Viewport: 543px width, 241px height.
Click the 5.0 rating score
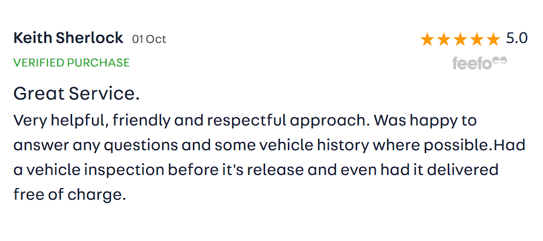click(517, 39)
